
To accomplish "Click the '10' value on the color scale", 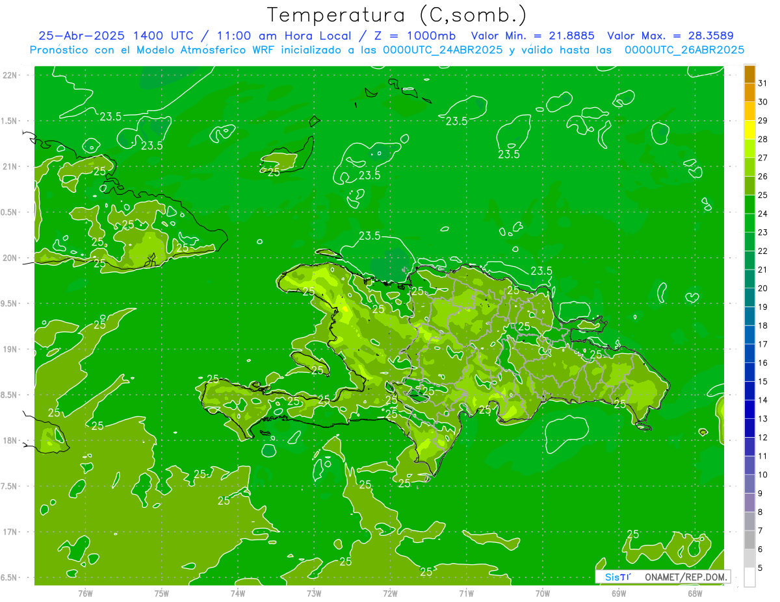I will [762, 475].
